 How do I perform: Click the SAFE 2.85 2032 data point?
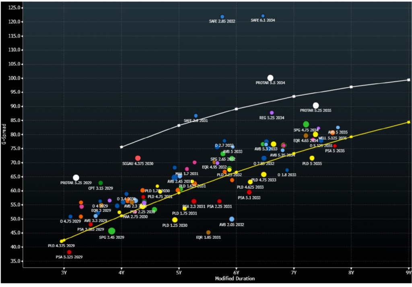(222, 17)
